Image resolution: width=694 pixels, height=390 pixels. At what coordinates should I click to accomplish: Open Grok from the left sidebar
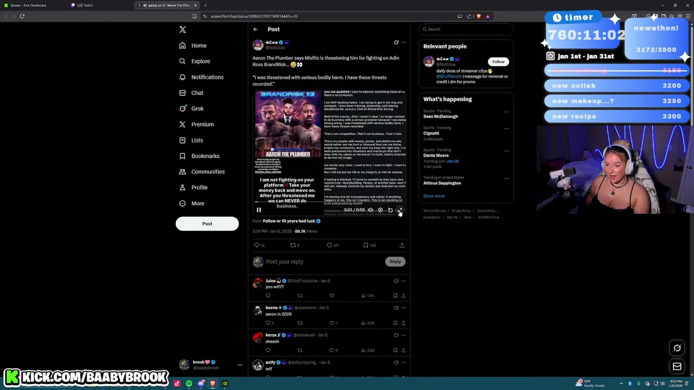191,108
